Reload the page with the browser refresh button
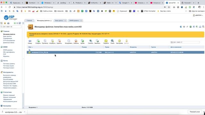The width and height of the screenshot is (205, 115). coord(10,7)
